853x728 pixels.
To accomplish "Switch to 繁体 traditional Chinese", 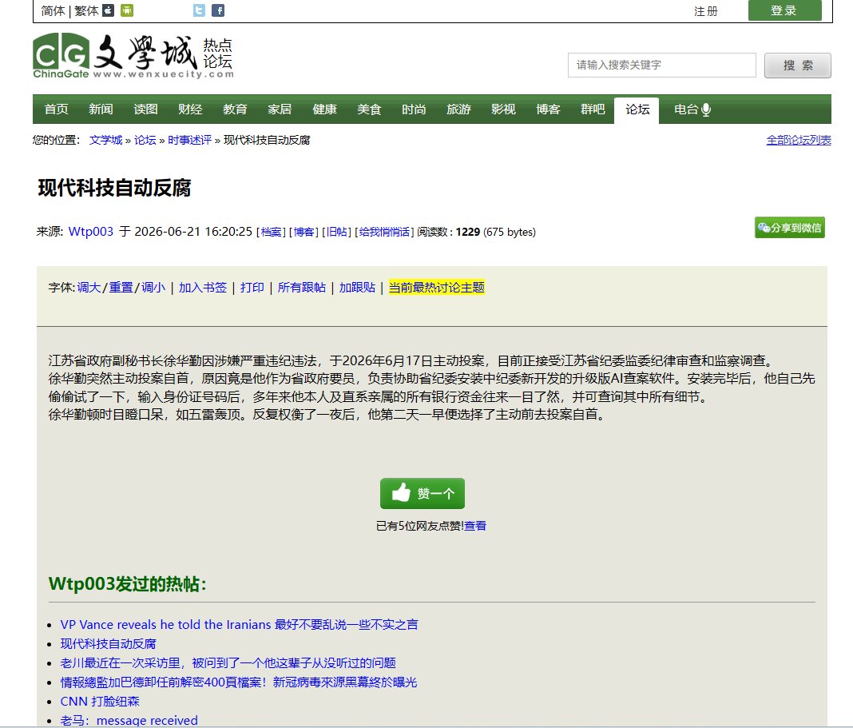I will [x=86, y=10].
